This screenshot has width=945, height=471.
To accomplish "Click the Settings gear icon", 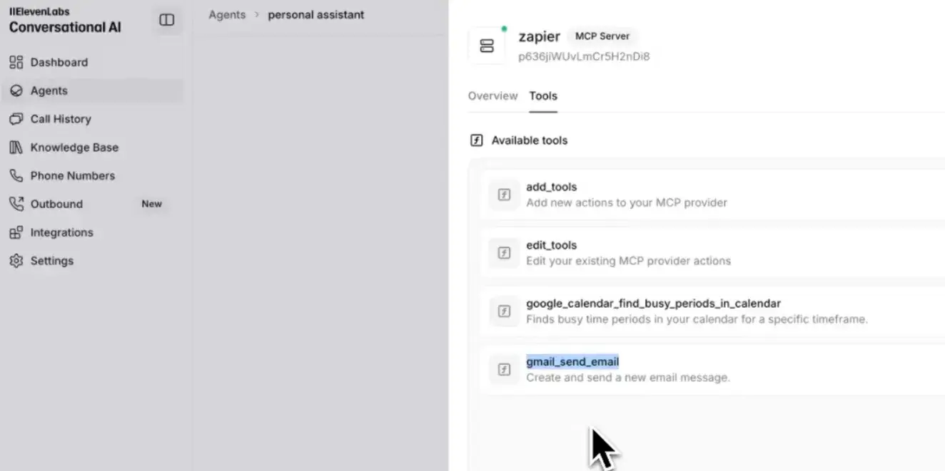I will point(16,261).
